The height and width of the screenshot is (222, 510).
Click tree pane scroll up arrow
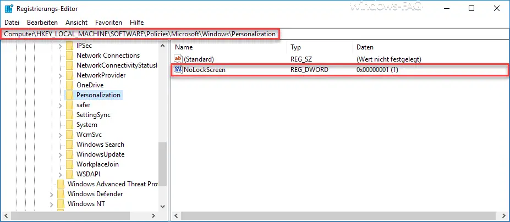tap(163, 46)
